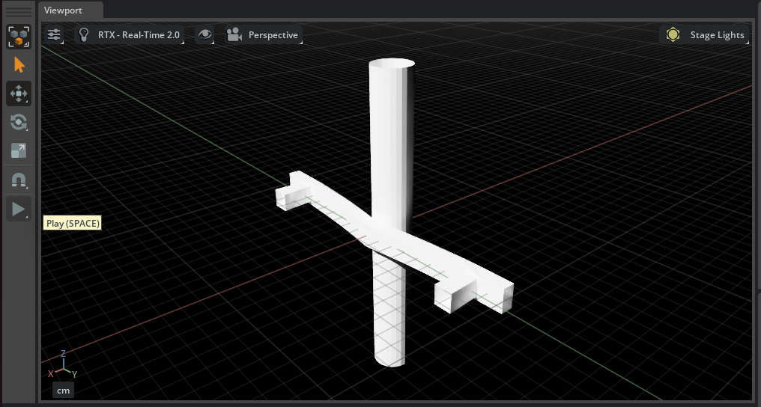Select the prim selection mode icon
Viewport: 761px width, 407px height.
[x=19, y=37]
